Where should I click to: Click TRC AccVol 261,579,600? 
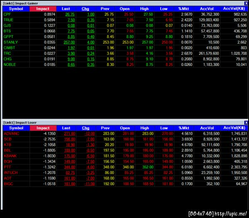click(209, 53)
